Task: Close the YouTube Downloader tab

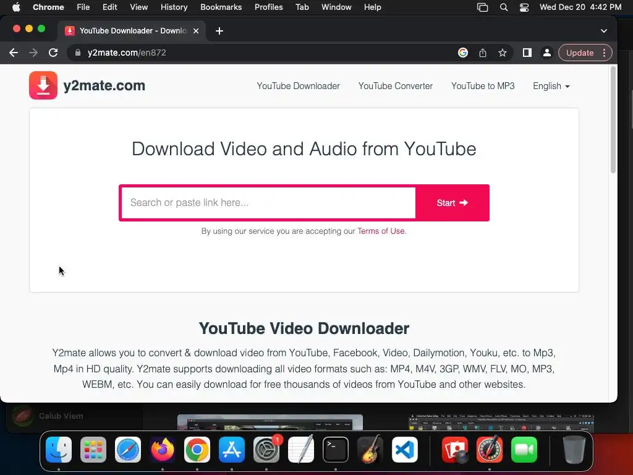Action: coord(196,31)
